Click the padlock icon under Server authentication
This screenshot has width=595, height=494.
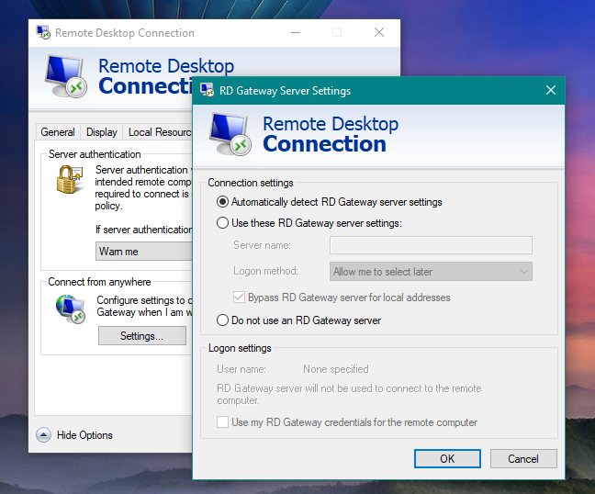(70, 179)
